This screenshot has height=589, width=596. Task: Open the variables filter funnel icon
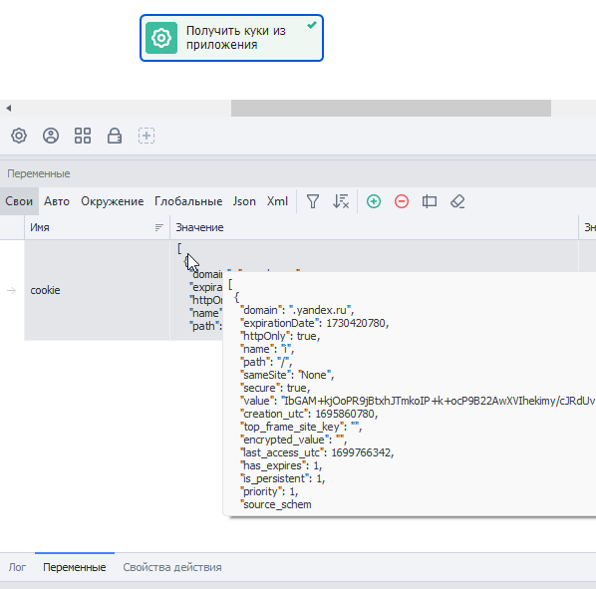click(312, 201)
